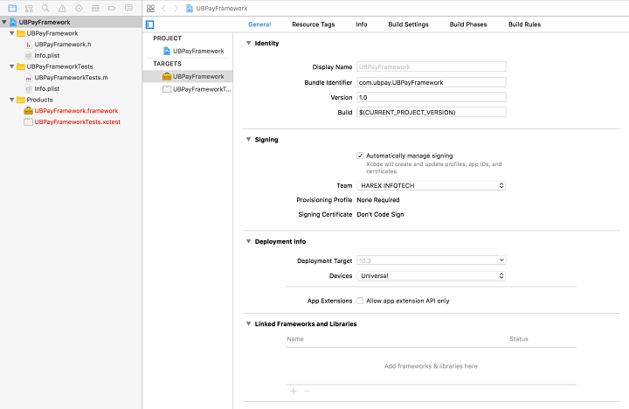Open the Issue navigator warning icon
The height and width of the screenshot is (409, 629).
click(62, 8)
